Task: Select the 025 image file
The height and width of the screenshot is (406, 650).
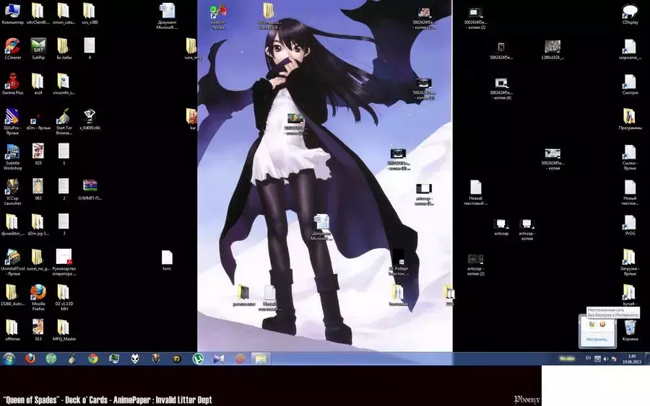Action: (38, 154)
